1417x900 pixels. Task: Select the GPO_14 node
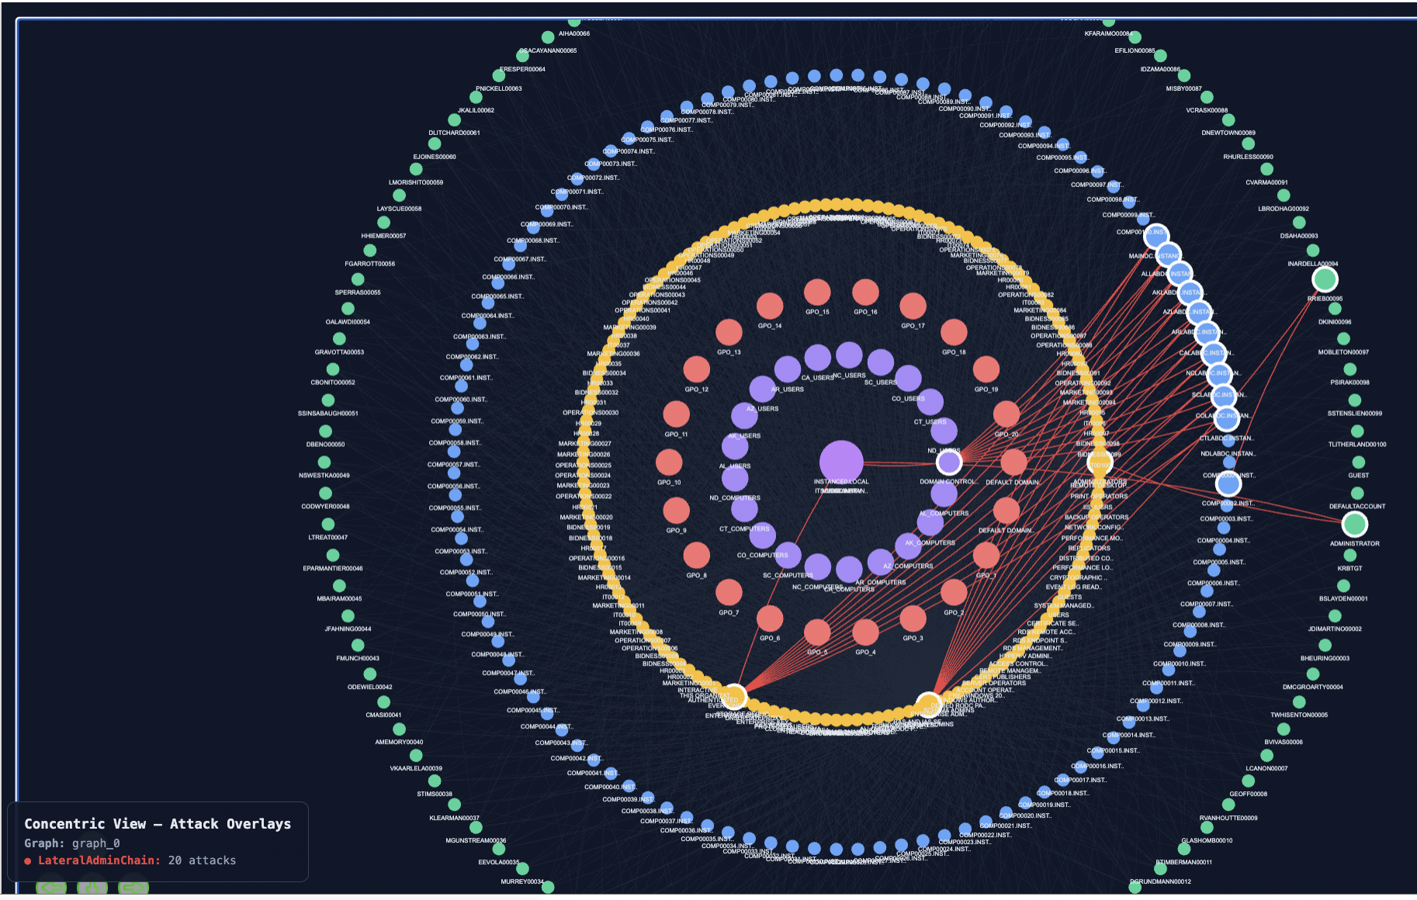pos(770,306)
